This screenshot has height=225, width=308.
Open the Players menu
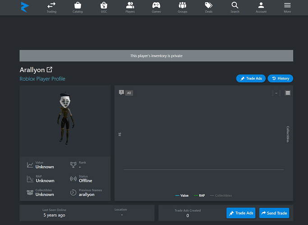[x=130, y=8]
